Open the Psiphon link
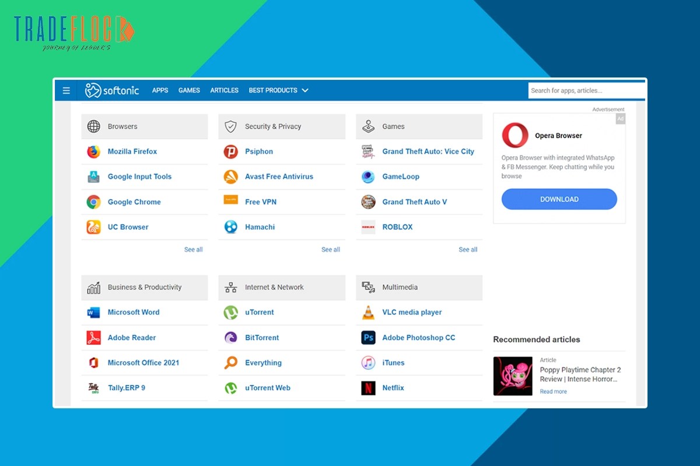The height and width of the screenshot is (466, 700). click(259, 151)
